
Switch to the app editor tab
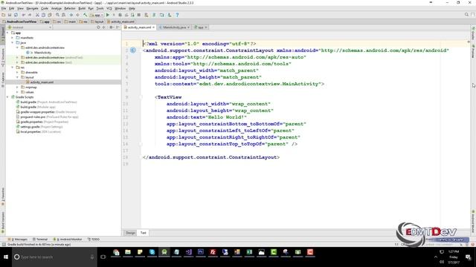click(201, 27)
